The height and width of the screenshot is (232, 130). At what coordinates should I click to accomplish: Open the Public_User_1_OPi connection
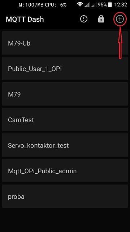pyautogui.click(x=65, y=69)
